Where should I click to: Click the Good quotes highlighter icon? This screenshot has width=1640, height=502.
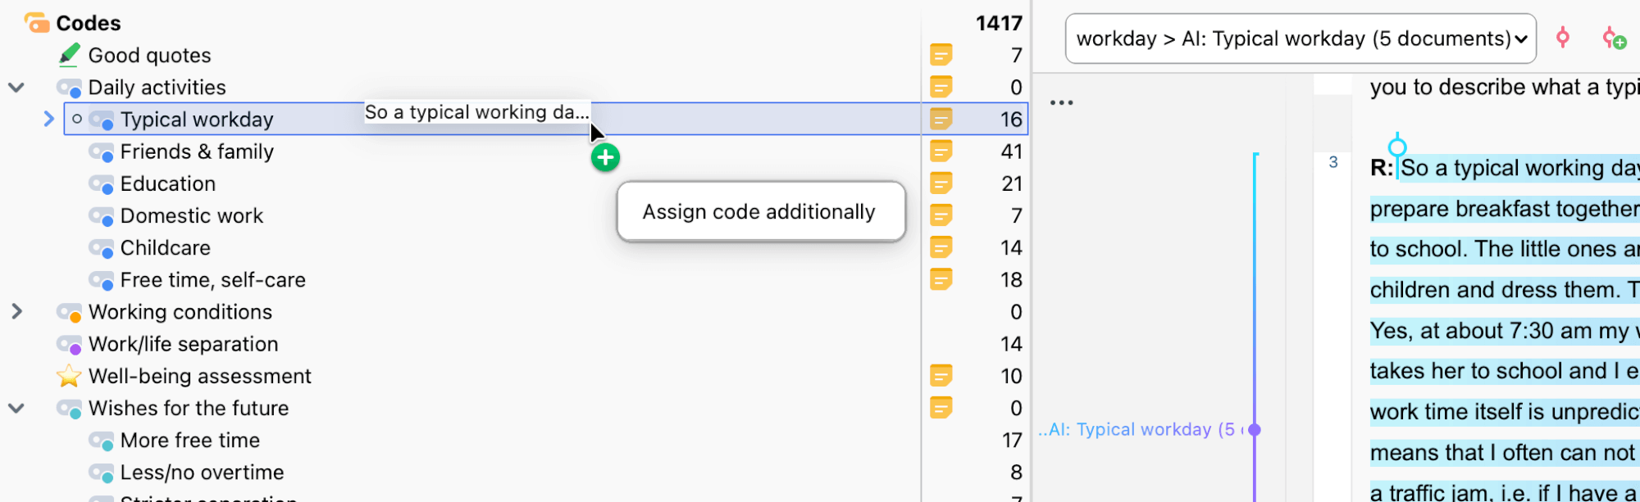click(x=70, y=55)
